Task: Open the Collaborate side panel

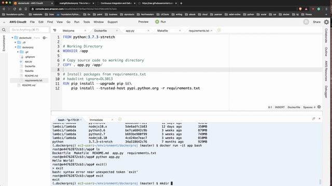Action: point(326,36)
